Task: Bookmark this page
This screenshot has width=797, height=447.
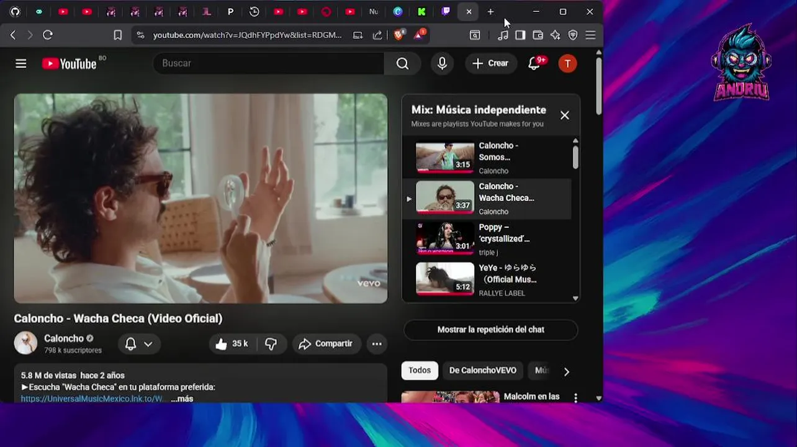Action: [118, 35]
